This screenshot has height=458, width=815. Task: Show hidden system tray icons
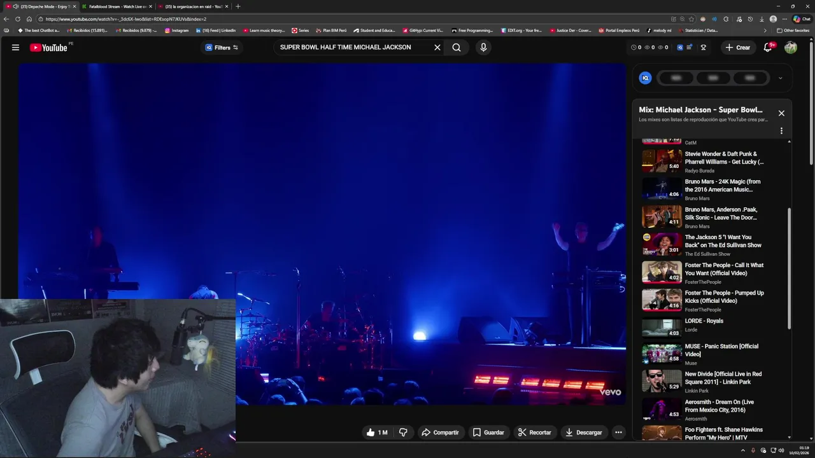742,450
